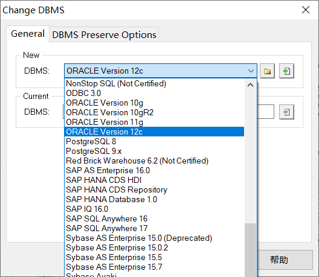Choose ODBC 3.0 from the list
This screenshot has height=277, width=319.
coord(154,93)
